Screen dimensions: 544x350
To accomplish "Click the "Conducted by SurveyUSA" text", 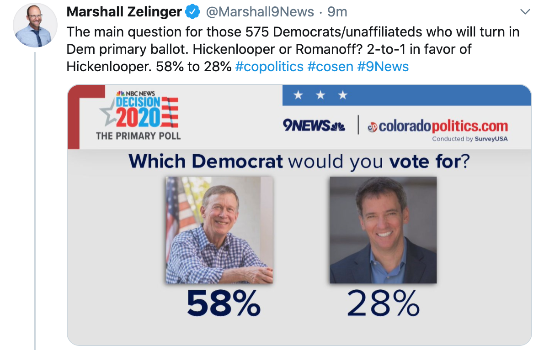I will click(470, 139).
